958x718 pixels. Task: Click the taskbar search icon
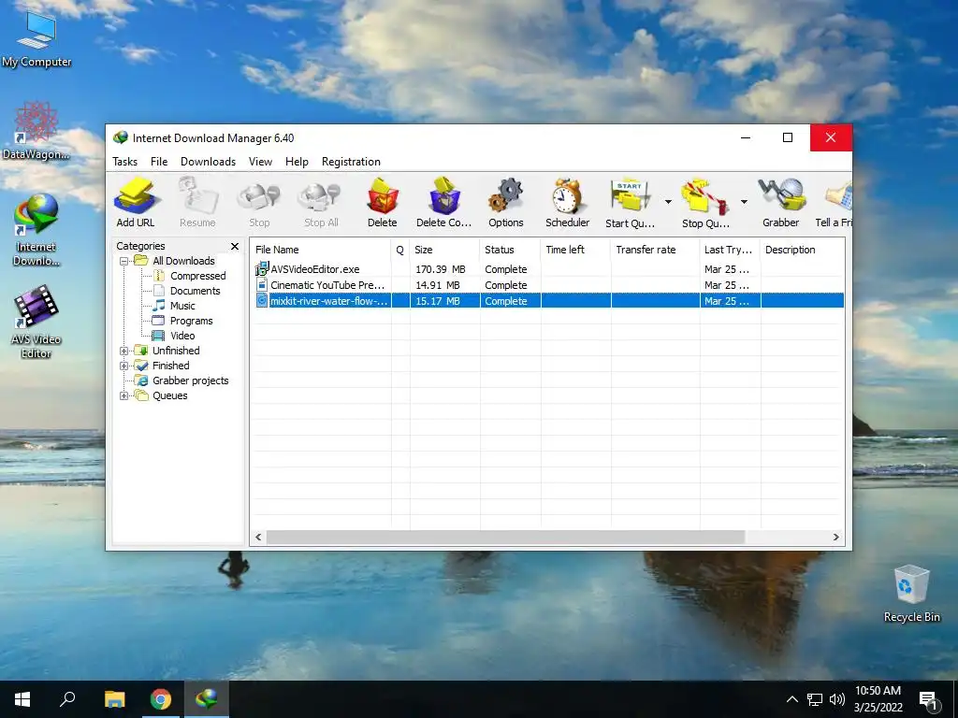67,699
